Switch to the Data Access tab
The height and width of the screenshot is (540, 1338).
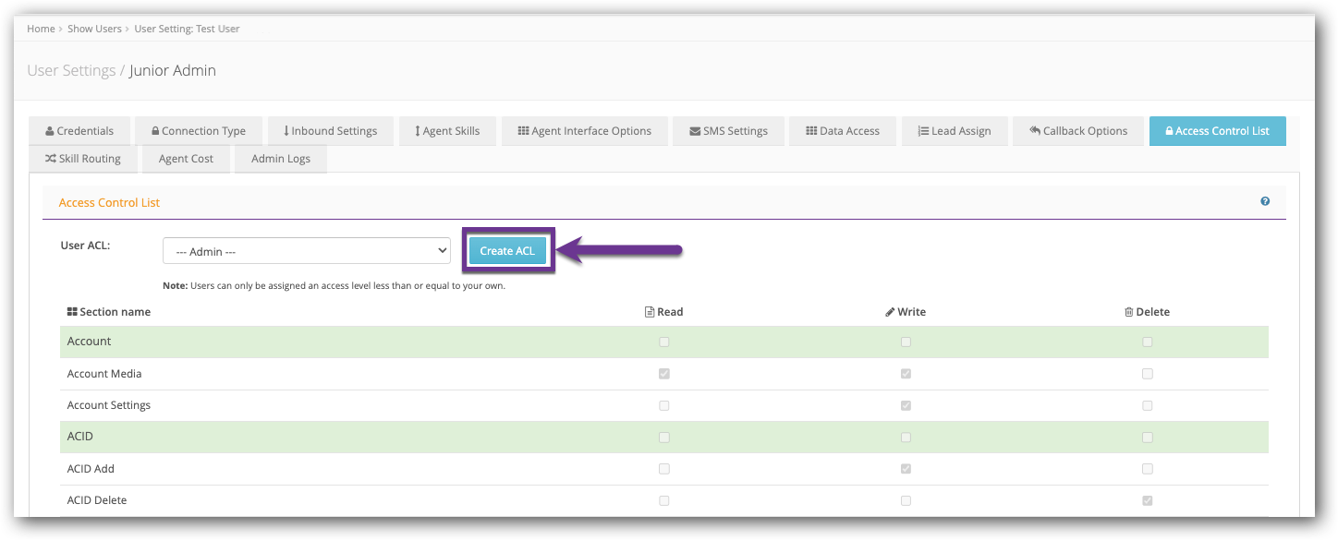[x=842, y=130]
